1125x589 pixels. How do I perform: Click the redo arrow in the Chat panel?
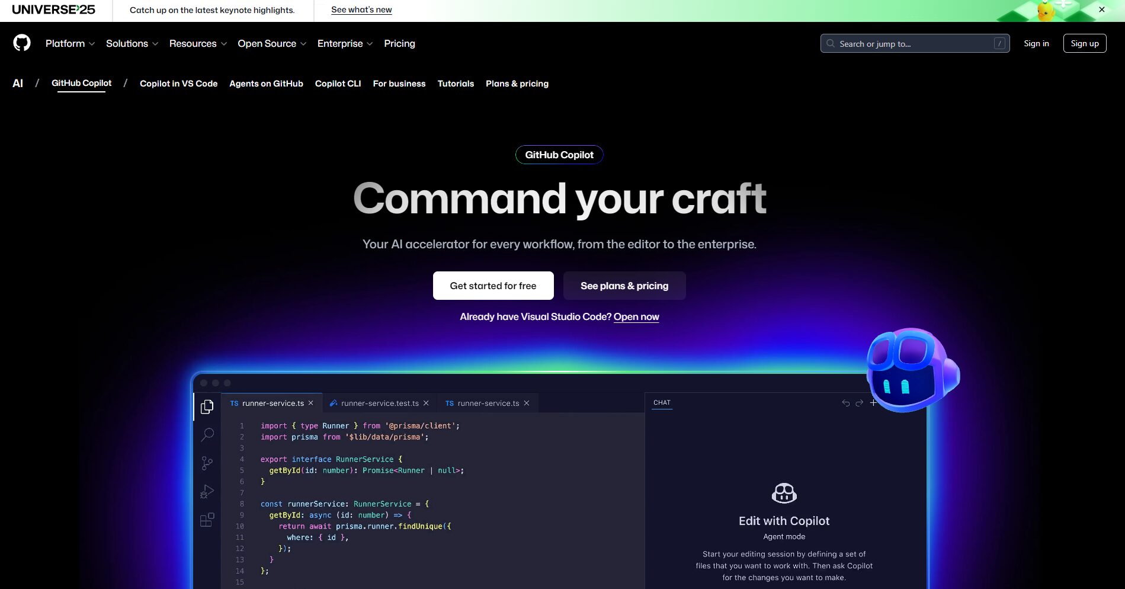pyautogui.click(x=859, y=402)
